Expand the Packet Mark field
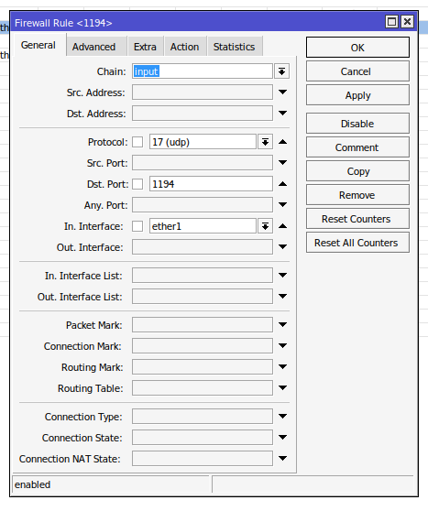 (283, 324)
